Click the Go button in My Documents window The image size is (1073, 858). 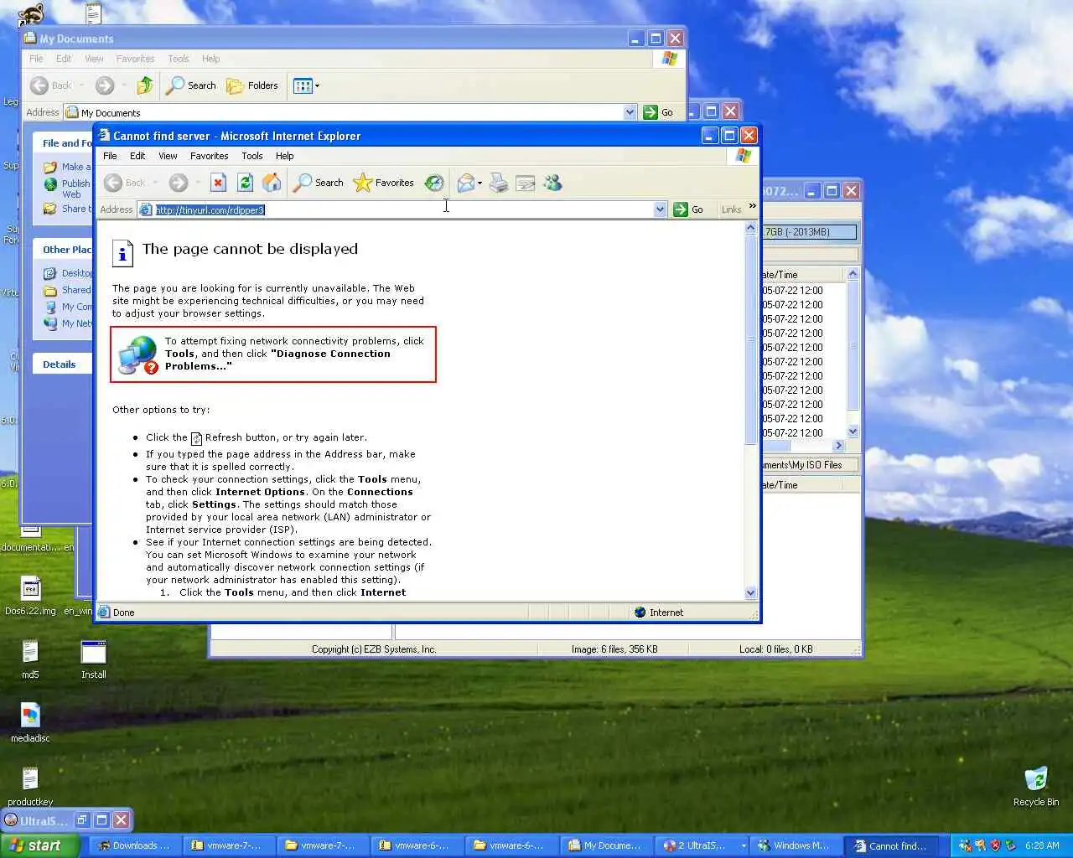pos(659,112)
